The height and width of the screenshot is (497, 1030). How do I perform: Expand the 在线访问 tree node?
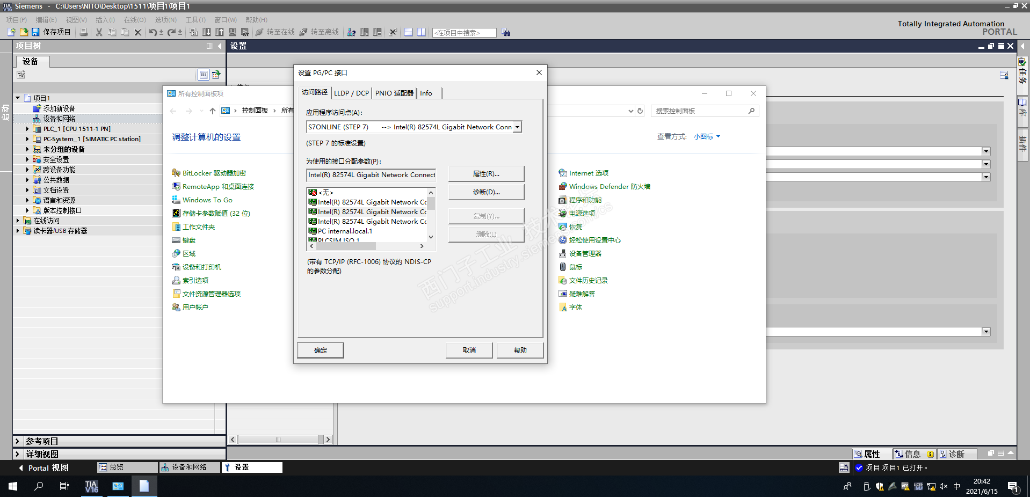click(18, 221)
